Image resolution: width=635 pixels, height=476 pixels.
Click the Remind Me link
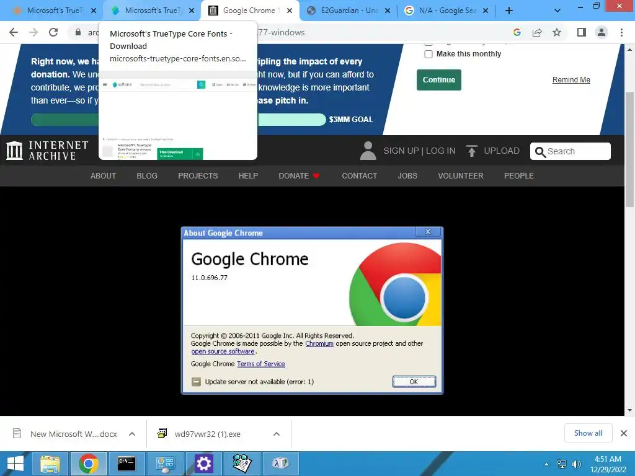point(571,80)
